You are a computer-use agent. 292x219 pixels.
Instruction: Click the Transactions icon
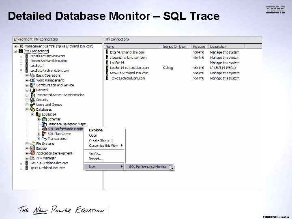coord(44,139)
